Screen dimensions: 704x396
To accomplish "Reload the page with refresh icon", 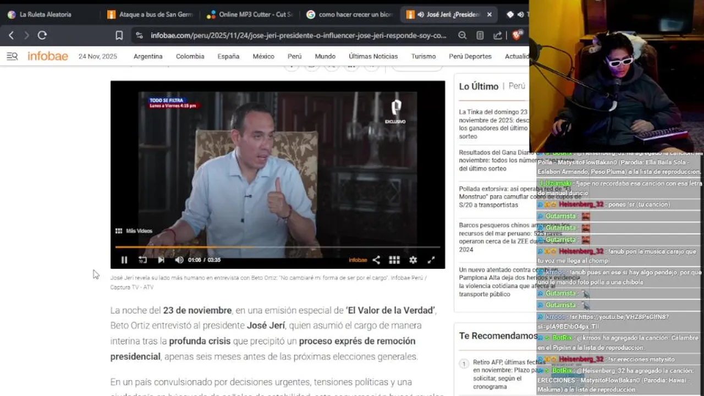I will [x=42, y=35].
